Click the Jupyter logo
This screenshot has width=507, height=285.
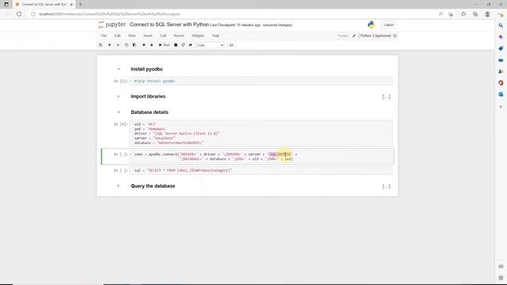tap(112, 25)
